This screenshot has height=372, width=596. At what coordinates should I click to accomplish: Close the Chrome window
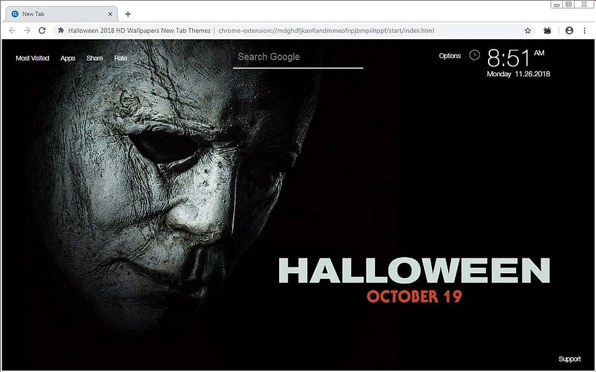tap(584, 5)
